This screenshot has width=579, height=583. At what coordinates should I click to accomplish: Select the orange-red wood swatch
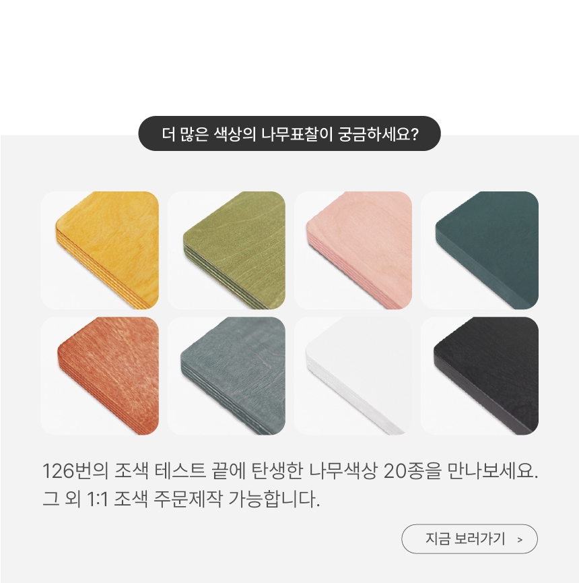pos(100,376)
